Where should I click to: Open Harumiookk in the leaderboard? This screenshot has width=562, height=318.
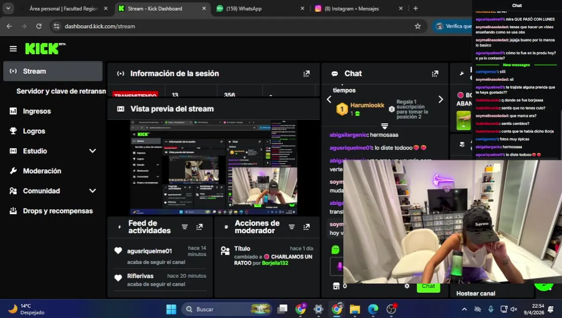click(x=367, y=105)
